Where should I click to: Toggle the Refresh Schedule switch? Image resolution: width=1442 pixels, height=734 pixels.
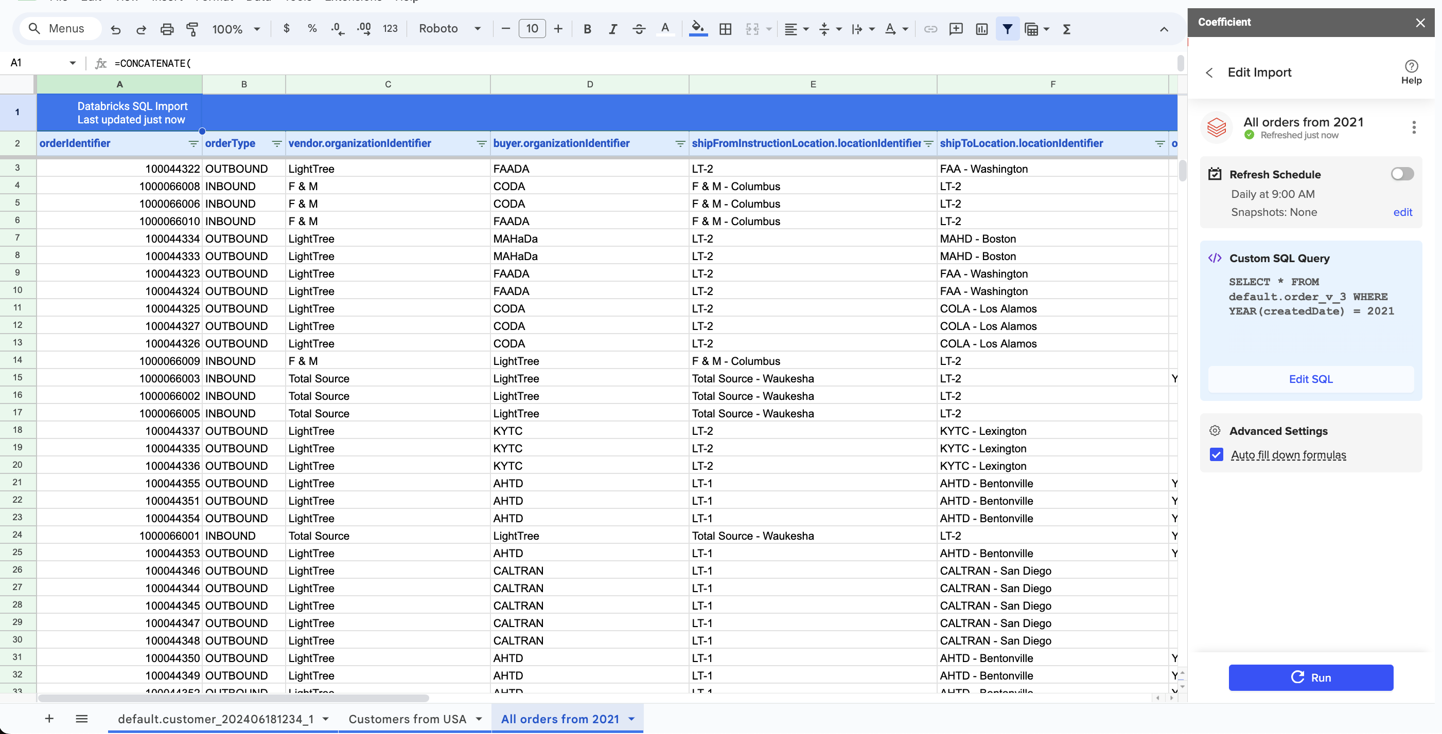(1402, 174)
